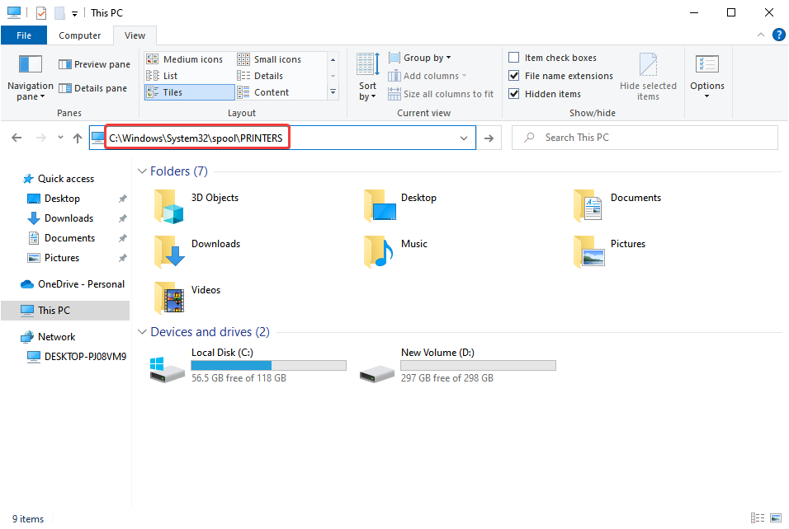Viewport: 789px width, 529px height.
Task: Select the View ribbon tab
Action: (135, 35)
